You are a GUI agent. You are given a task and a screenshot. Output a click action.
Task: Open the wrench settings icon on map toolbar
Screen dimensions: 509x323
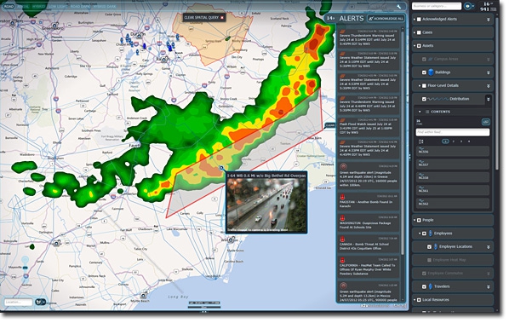click(x=398, y=7)
